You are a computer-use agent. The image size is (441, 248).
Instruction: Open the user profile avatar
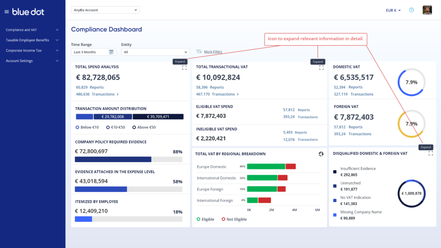pos(427,10)
